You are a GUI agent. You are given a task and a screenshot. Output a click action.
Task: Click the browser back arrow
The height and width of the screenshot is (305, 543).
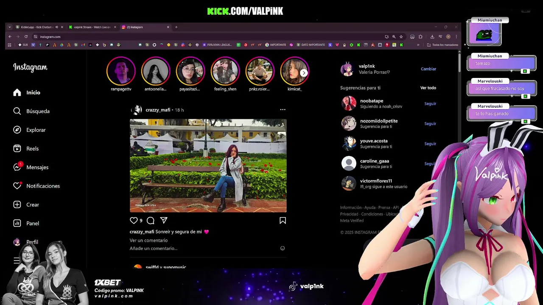pos(10,36)
